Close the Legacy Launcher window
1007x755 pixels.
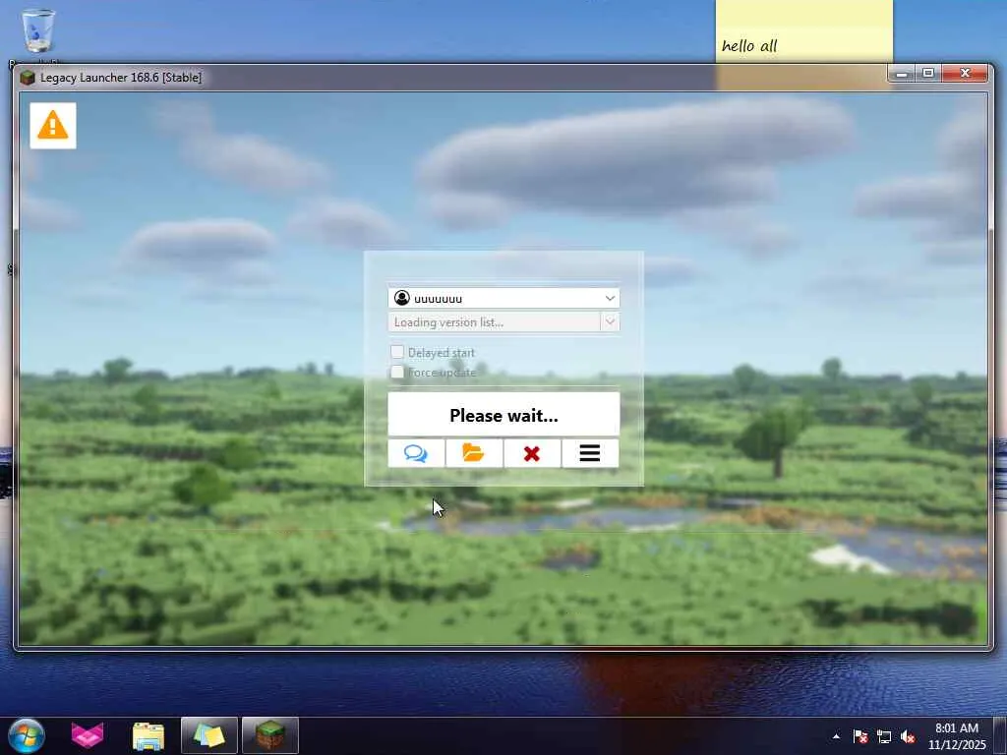(x=965, y=74)
